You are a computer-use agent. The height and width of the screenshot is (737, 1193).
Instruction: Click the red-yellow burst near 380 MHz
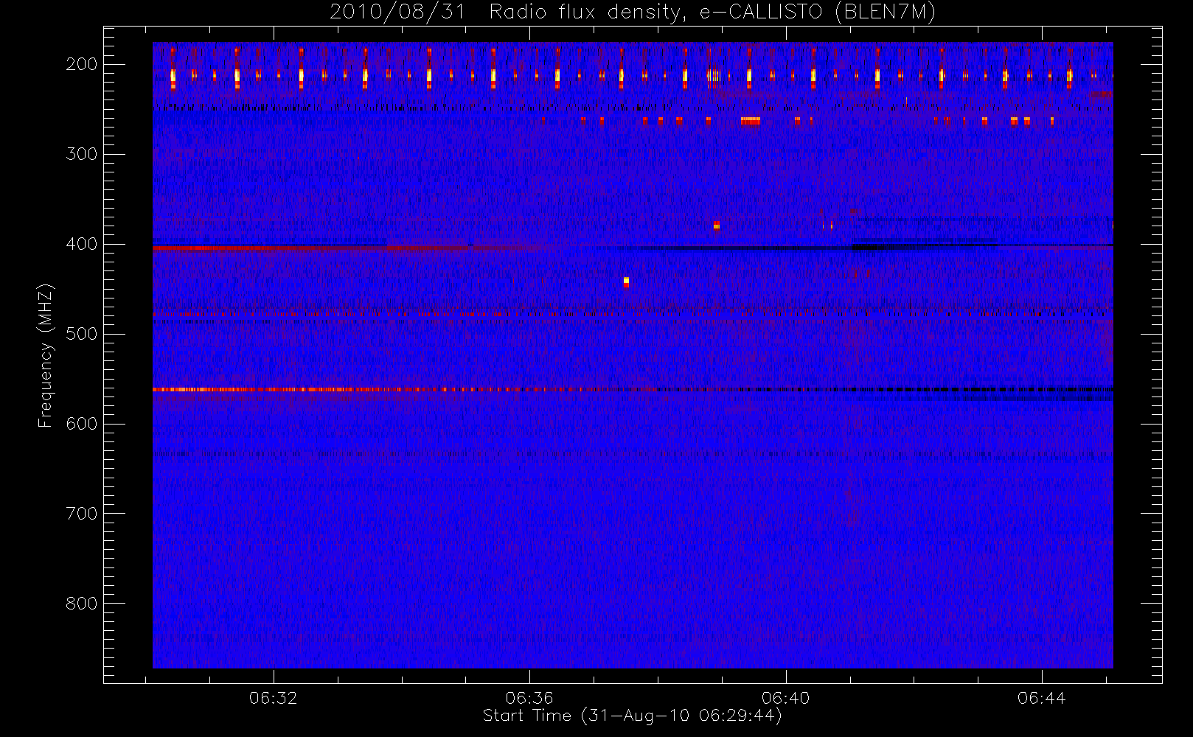pyautogui.click(x=716, y=226)
